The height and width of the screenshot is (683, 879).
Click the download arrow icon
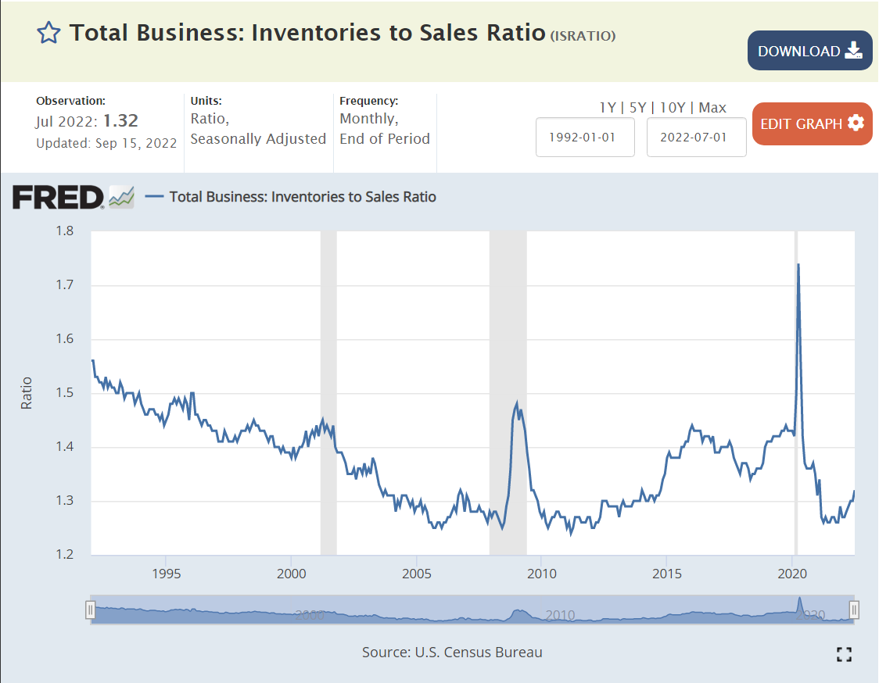pyautogui.click(x=853, y=51)
